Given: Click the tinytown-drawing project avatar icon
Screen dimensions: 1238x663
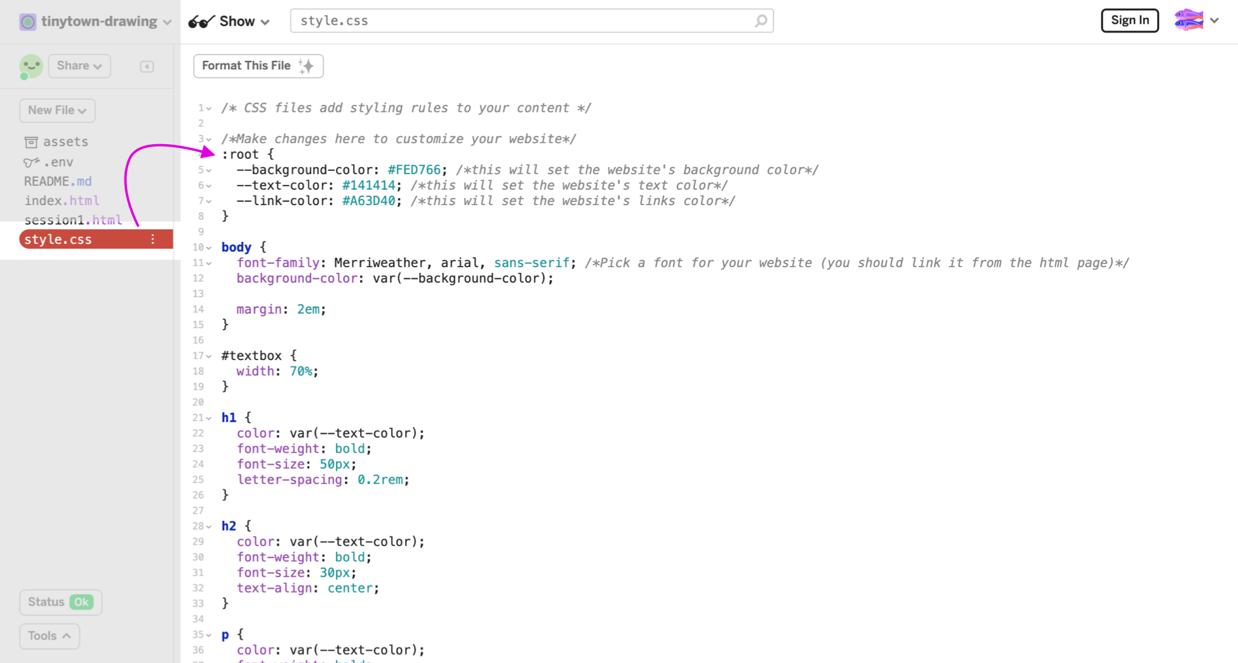Looking at the screenshot, I should (x=27, y=22).
